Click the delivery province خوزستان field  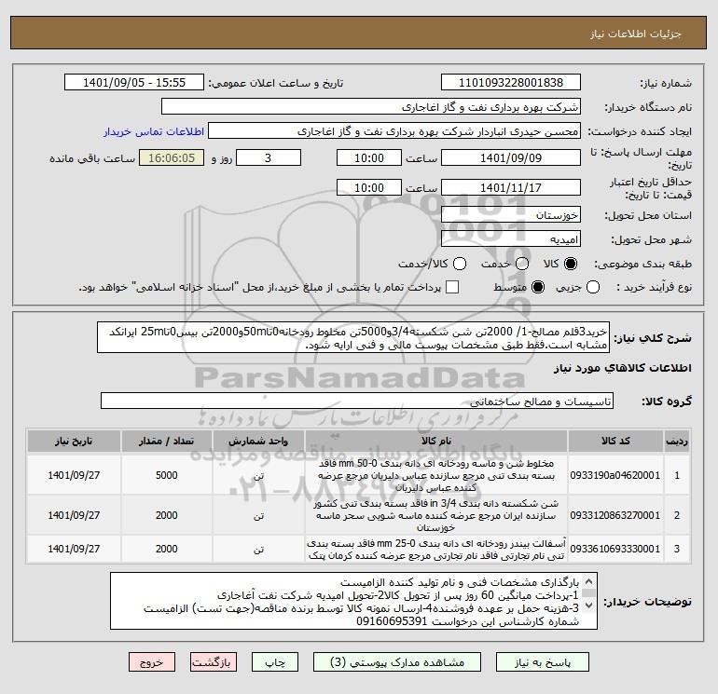[x=511, y=214]
